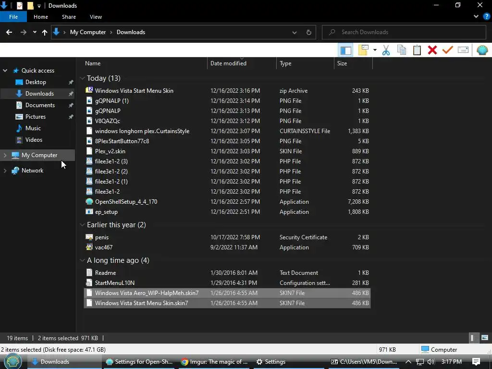Open the address bar history dropdown
The width and height of the screenshot is (492, 369).
click(295, 32)
